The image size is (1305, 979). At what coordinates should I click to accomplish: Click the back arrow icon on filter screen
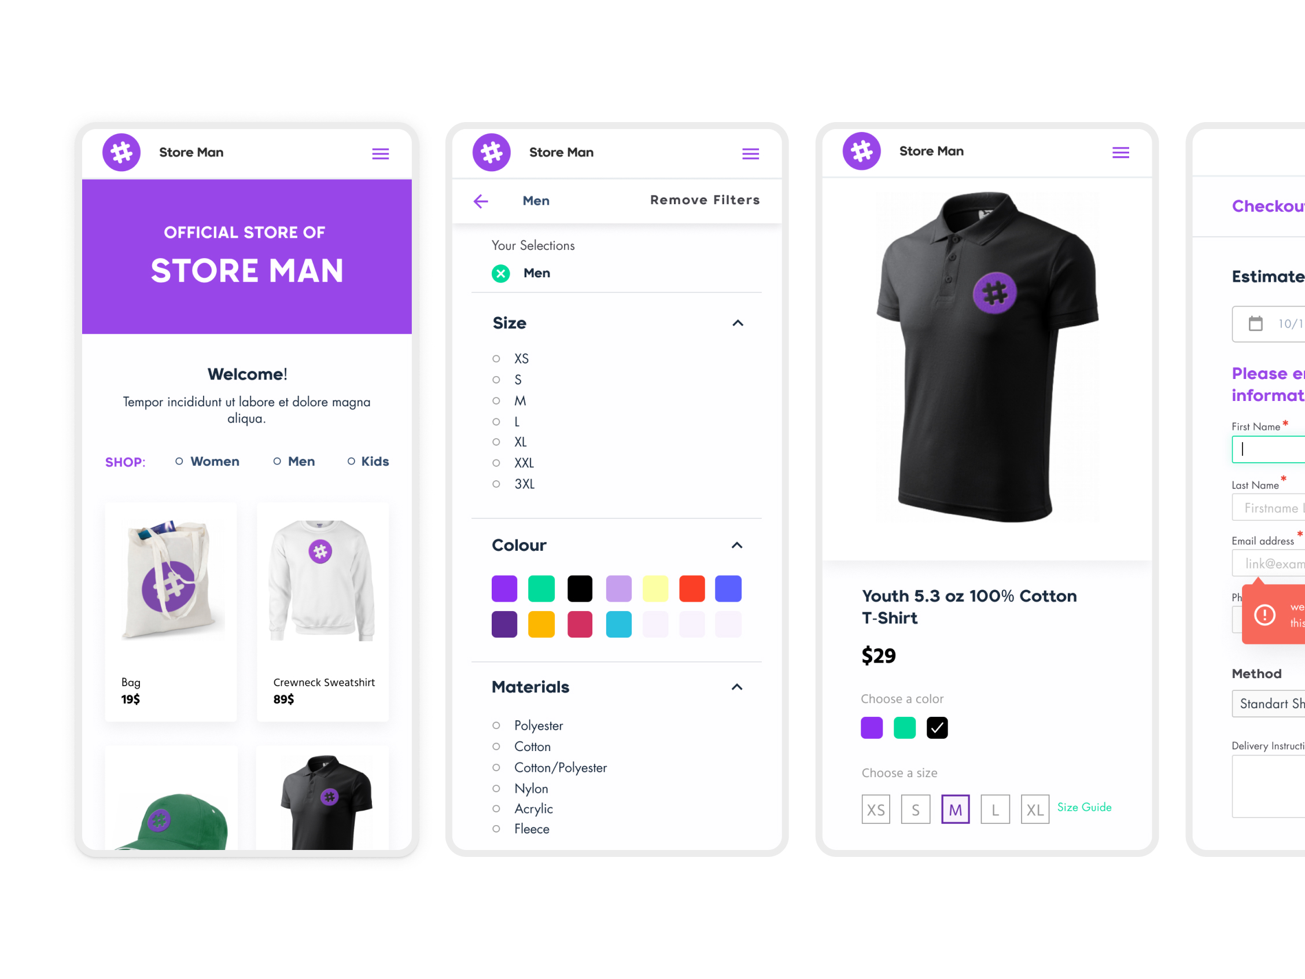tap(481, 201)
